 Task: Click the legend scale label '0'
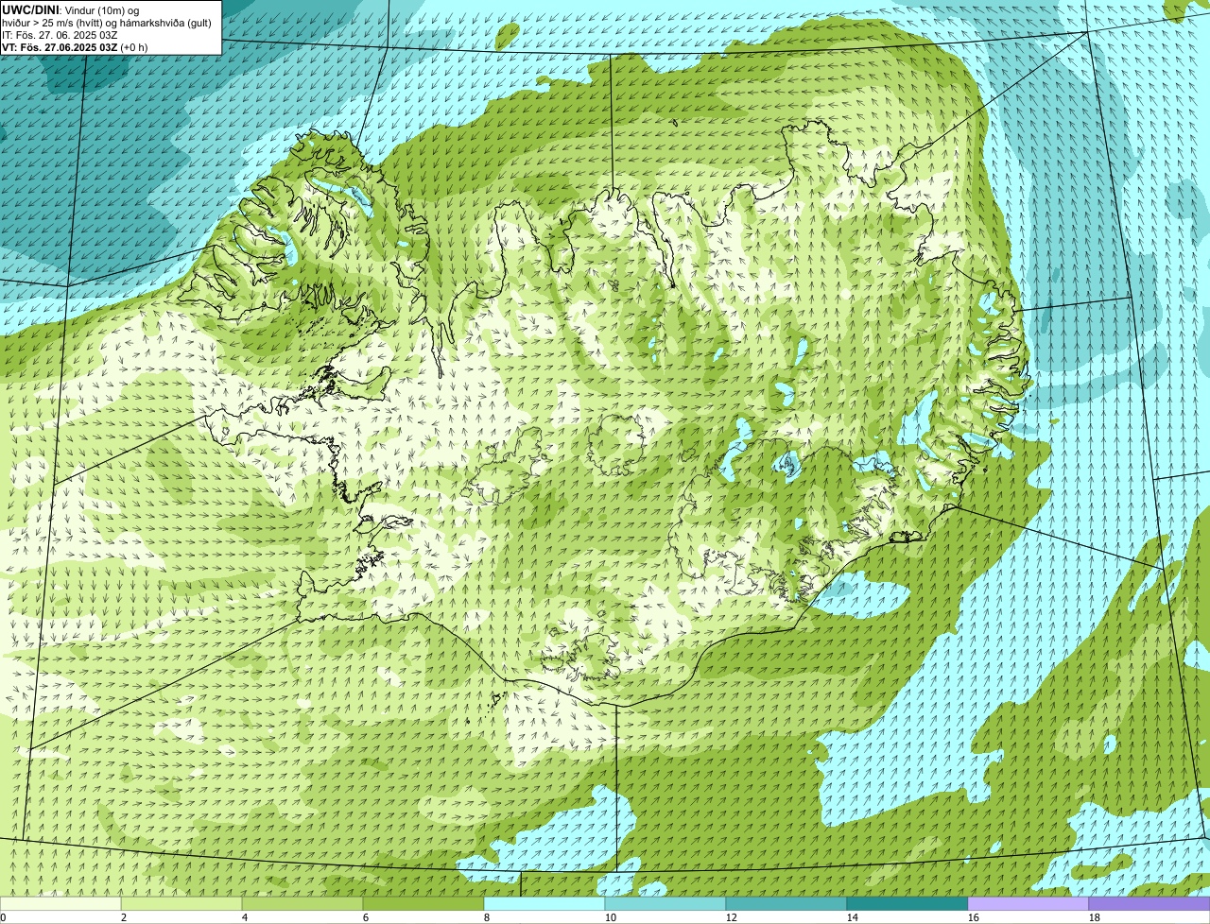click(3, 917)
